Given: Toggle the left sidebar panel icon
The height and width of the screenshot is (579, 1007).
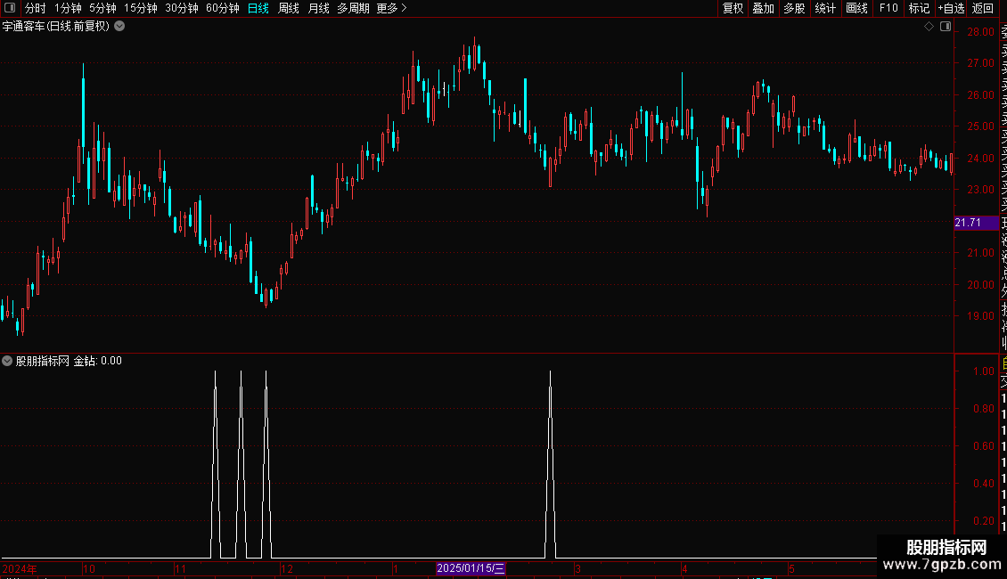Looking at the screenshot, I should (x=10, y=8).
